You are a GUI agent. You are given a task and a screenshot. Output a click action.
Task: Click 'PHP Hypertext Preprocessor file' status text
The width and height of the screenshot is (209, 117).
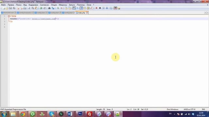[x=13, y=110]
